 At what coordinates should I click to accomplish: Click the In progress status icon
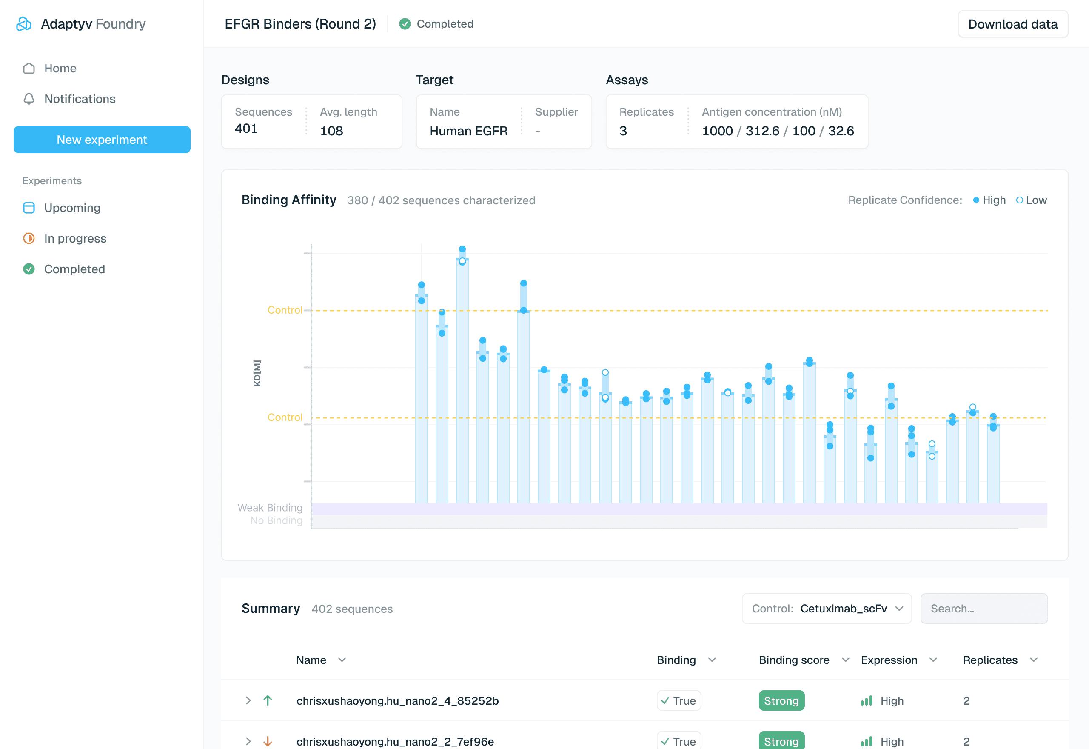[29, 238]
